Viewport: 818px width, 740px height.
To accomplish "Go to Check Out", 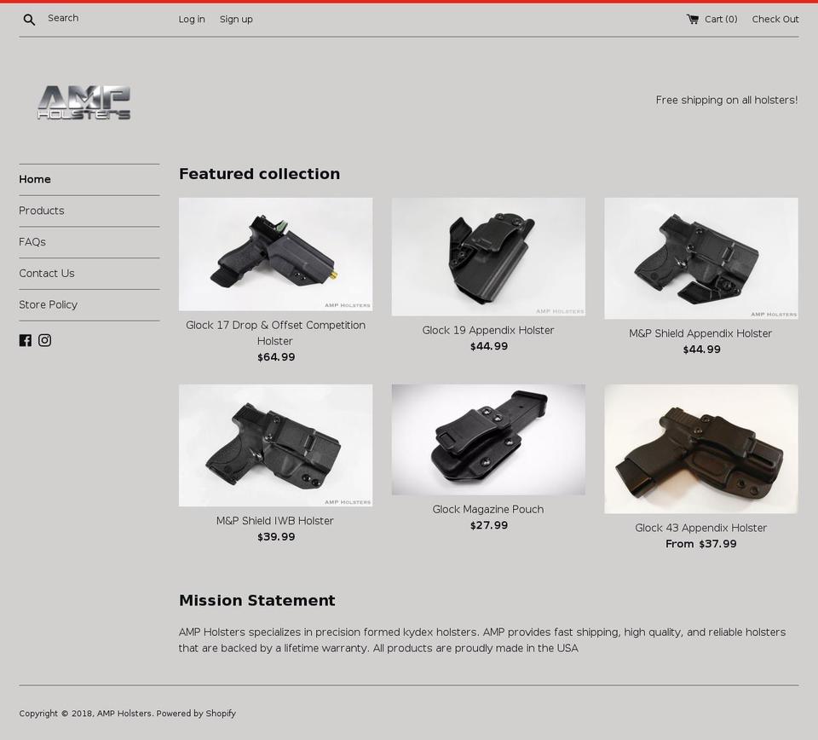I will pos(775,20).
